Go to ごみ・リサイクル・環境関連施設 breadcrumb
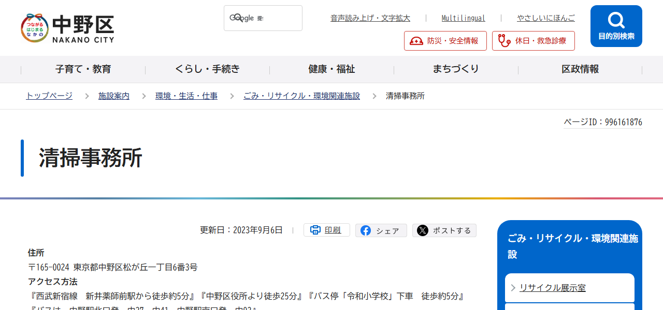663x310 pixels. click(x=301, y=96)
